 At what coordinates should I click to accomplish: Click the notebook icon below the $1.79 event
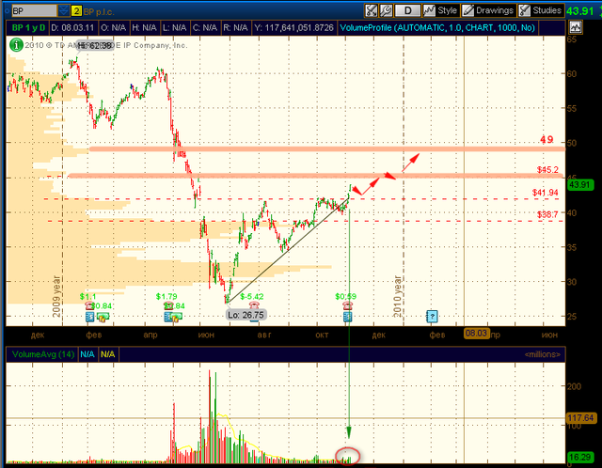click(x=168, y=317)
